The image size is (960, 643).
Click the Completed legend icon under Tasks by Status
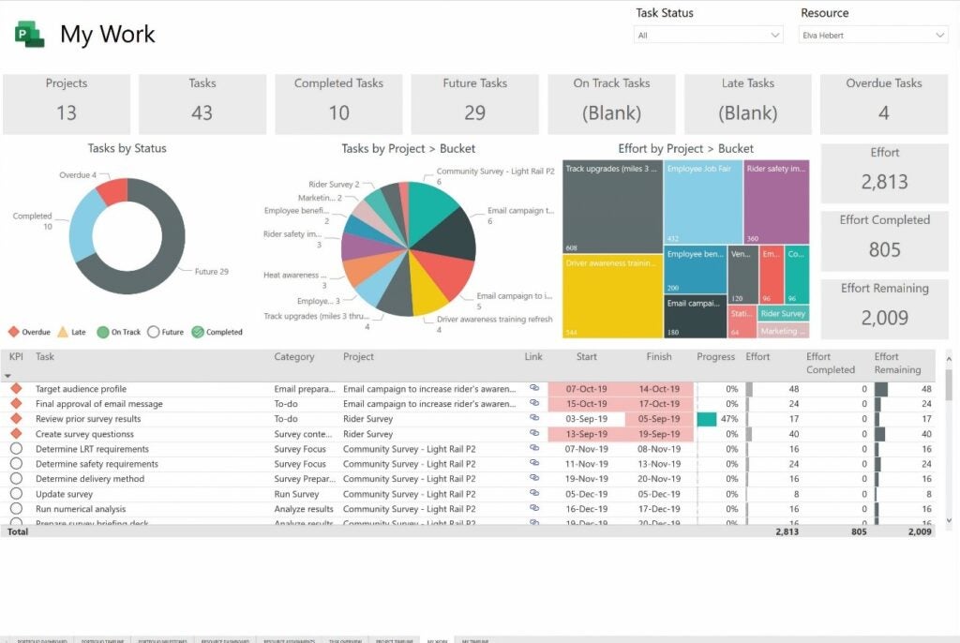coord(198,332)
